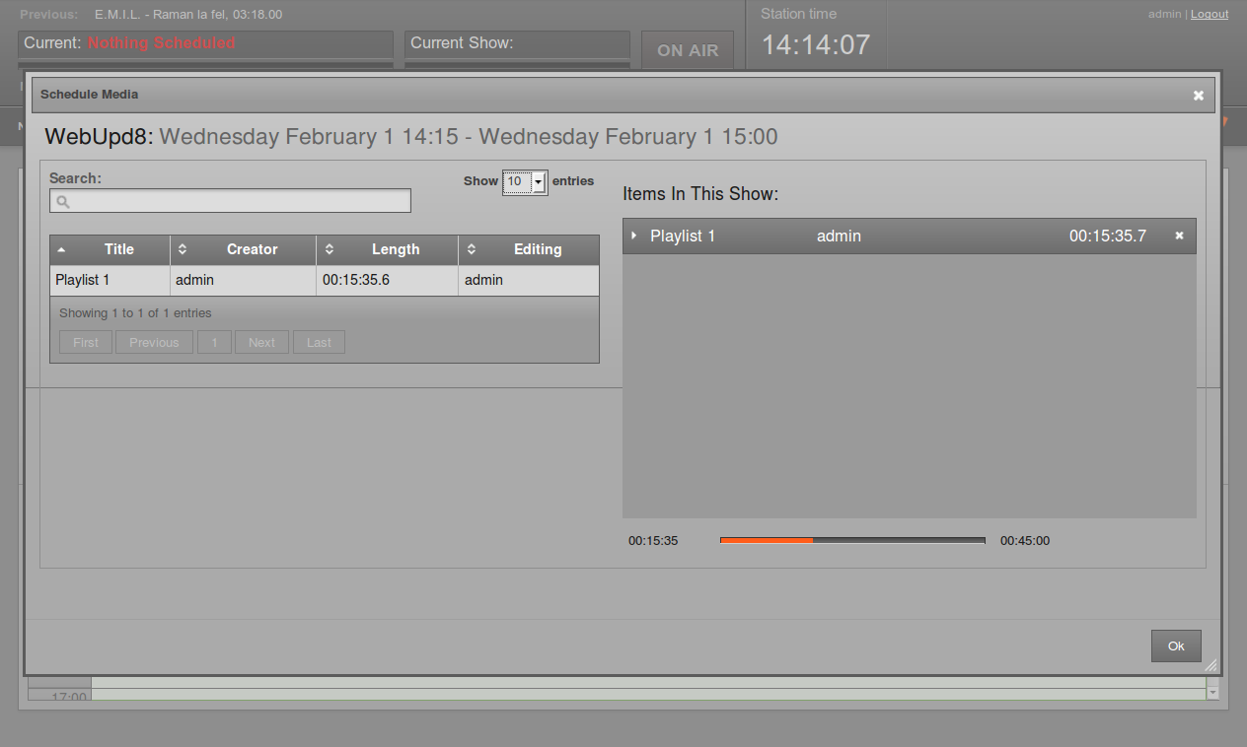Viewport: 1247px width, 747px height.
Task: Open the dropdown arrow at the timeline's right edge
Action: (1211, 691)
